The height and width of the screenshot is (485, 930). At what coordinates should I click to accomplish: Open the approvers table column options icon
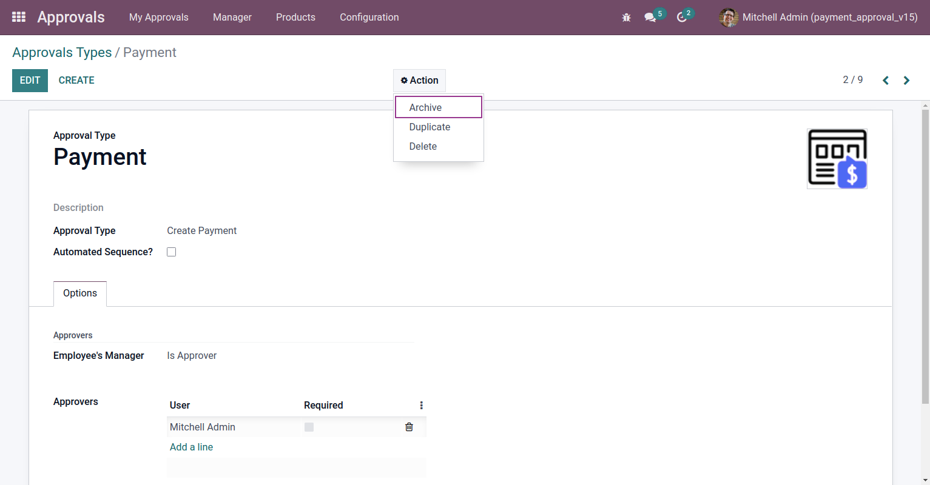(x=421, y=405)
